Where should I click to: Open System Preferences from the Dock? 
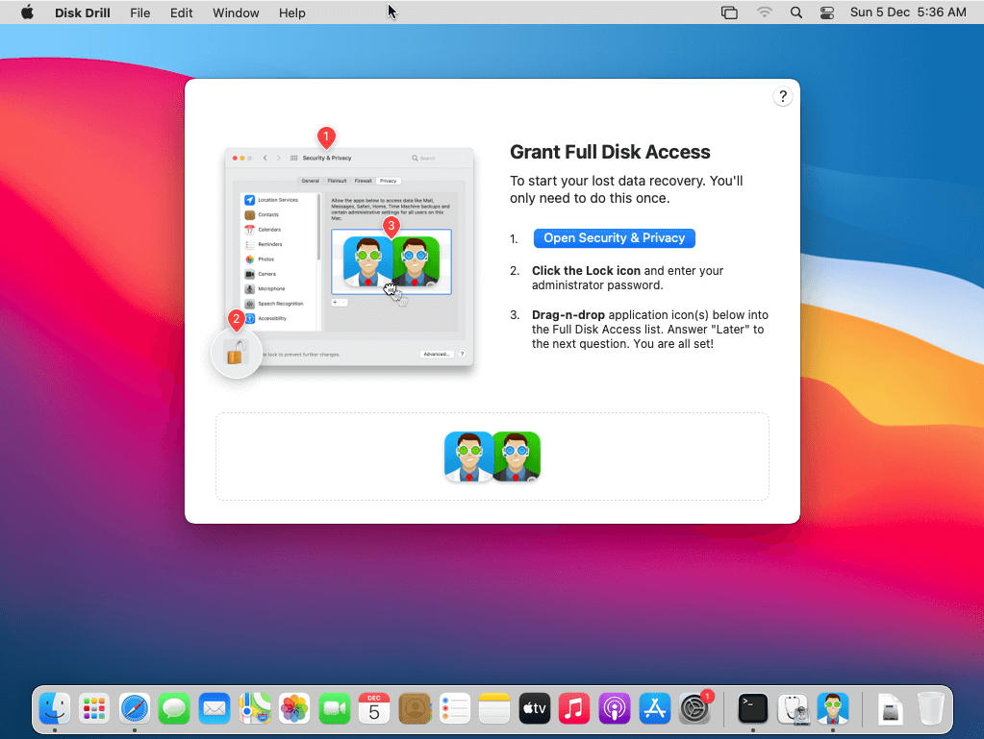pos(694,709)
